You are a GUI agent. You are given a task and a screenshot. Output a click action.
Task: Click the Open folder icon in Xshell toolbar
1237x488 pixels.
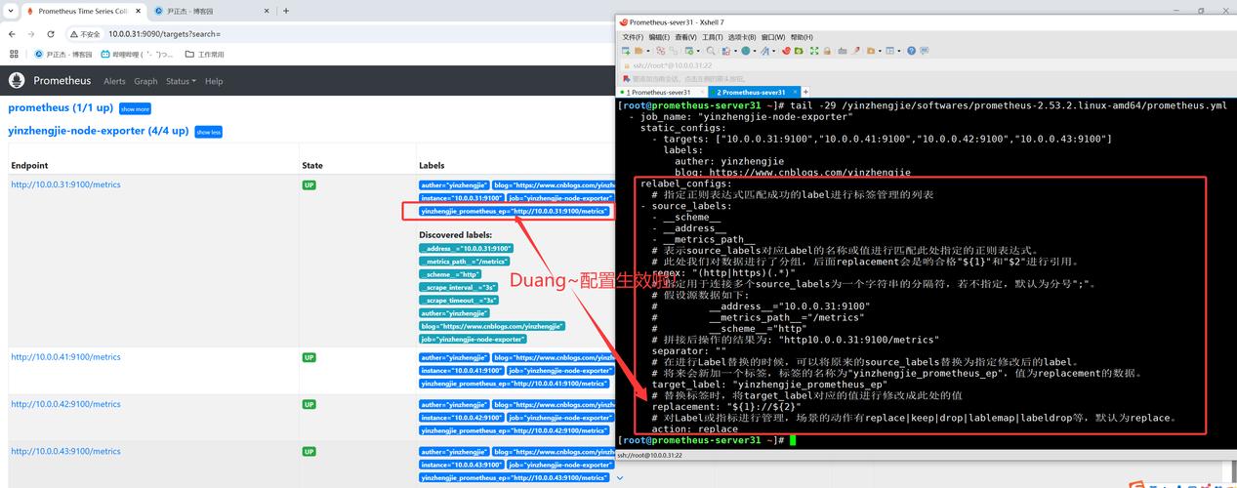(x=639, y=51)
